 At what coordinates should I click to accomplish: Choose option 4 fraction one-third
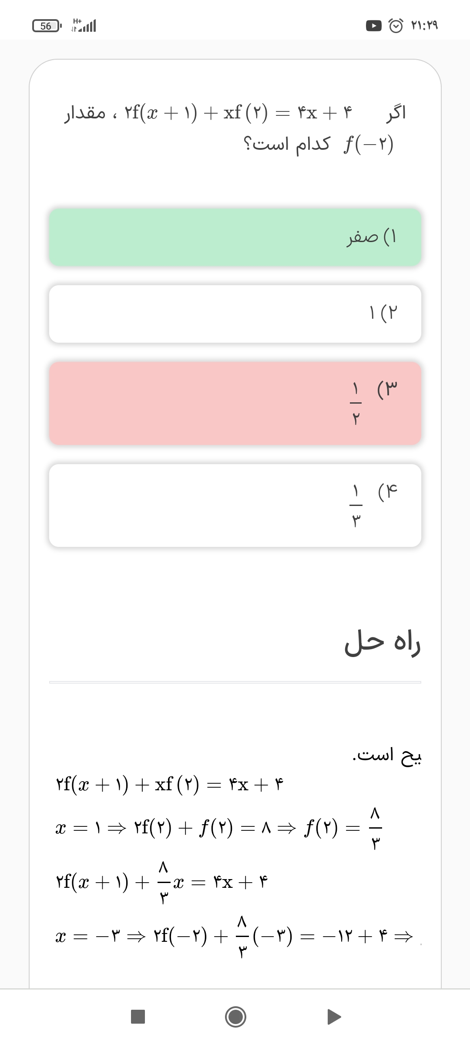pos(235,505)
